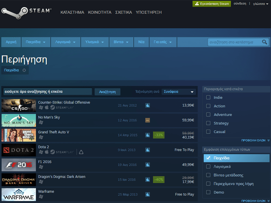Click the store search magnifier icon
The width and height of the screenshot is (271, 203).
point(264,42)
